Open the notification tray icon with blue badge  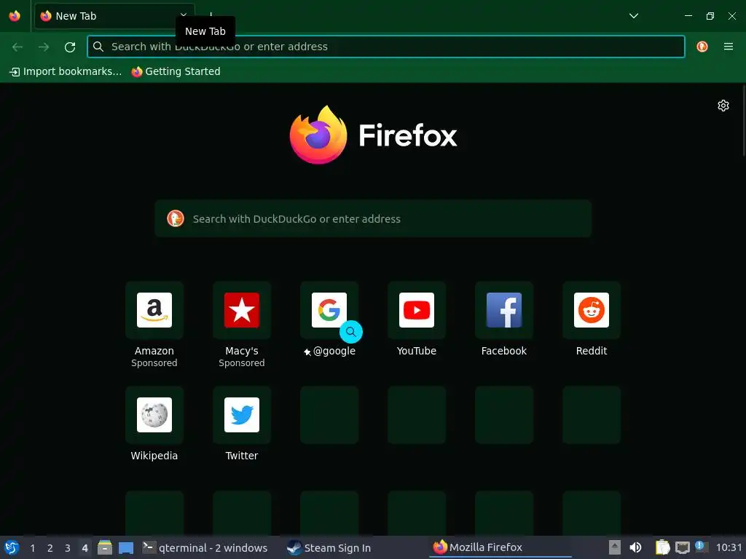701,547
